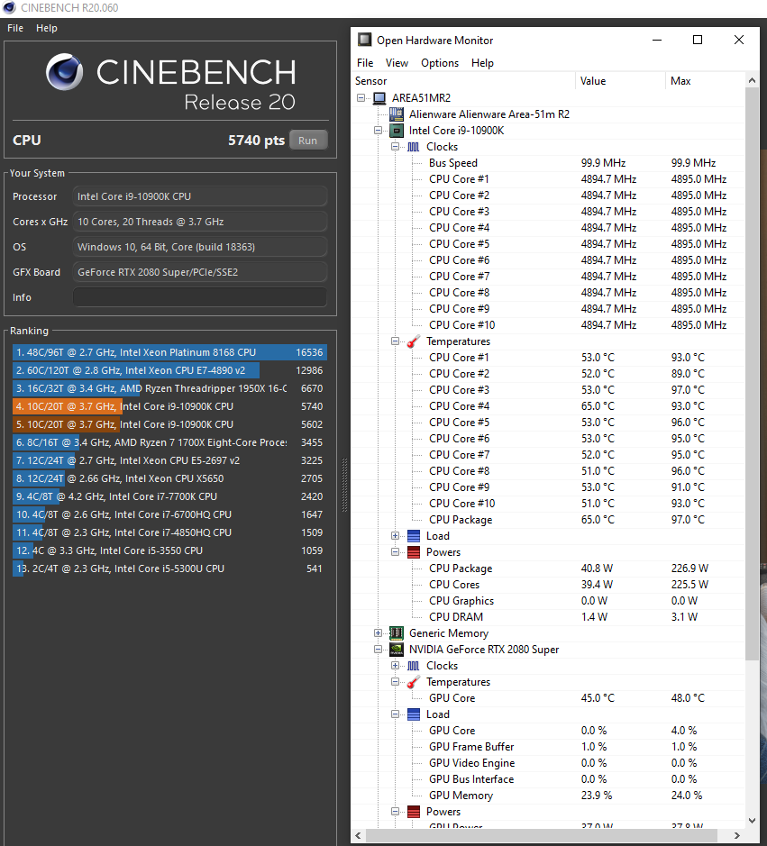The image size is (767, 846).
Task: Click the Info input field in Cinebench
Action: [x=200, y=297]
